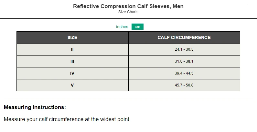This screenshot has width=257, height=132.
Task: Pick the size V cell
Action: [x=72, y=86]
